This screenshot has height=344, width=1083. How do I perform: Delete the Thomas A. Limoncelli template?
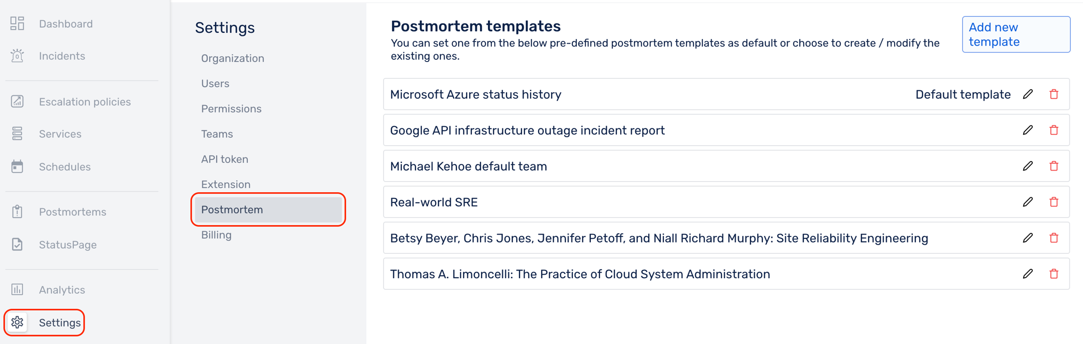coord(1054,274)
